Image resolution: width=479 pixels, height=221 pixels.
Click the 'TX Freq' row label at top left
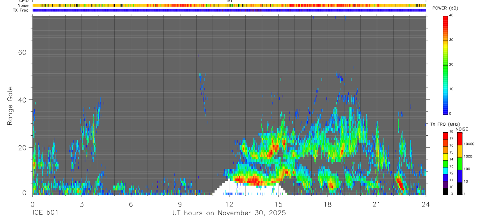(21, 10)
